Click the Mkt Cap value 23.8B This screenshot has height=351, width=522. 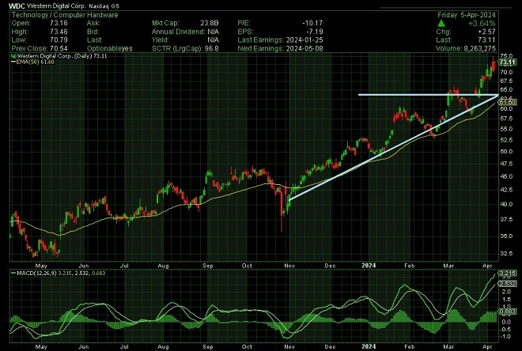point(210,23)
